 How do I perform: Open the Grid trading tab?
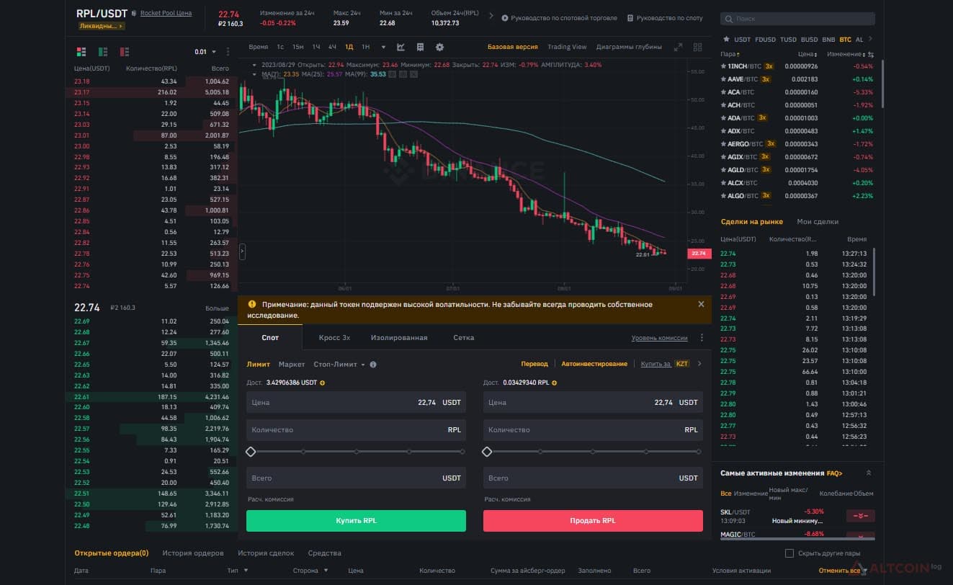[x=463, y=337]
